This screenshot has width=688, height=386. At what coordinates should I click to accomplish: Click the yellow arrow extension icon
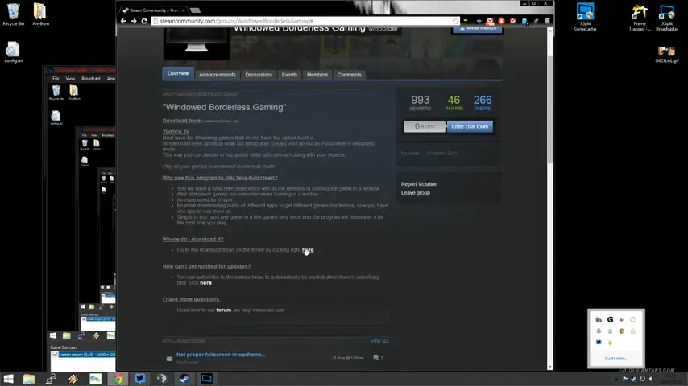tap(466, 21)
